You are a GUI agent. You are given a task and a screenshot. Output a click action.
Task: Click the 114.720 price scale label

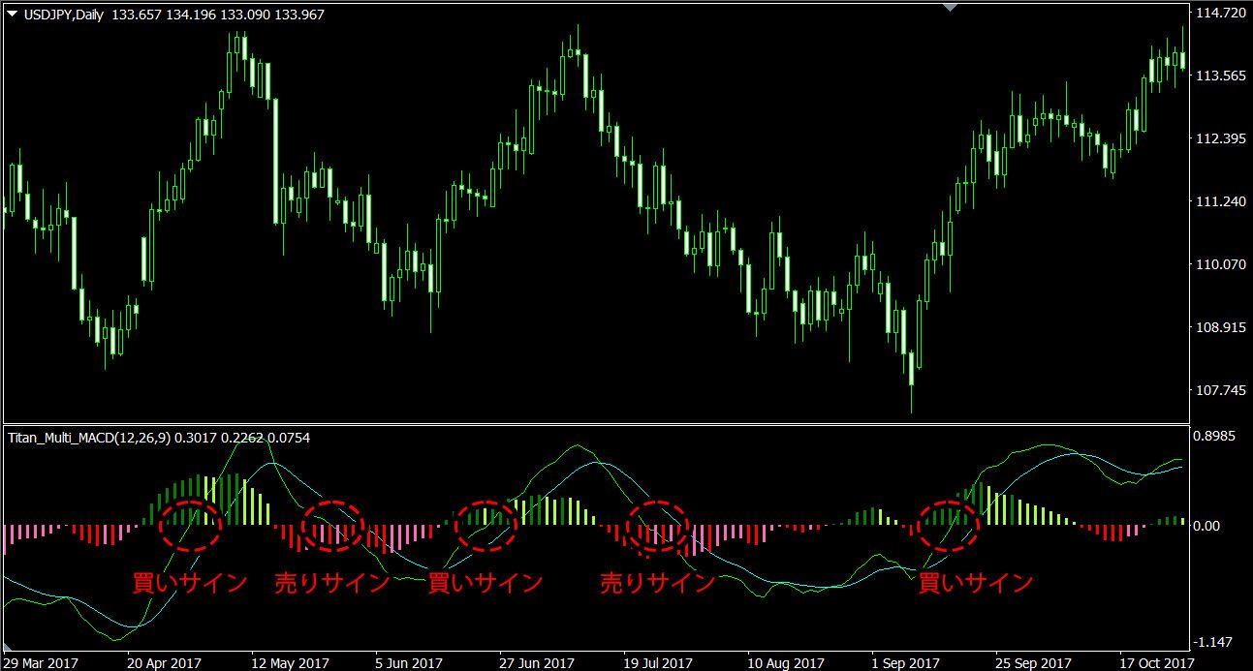click(x=1221, y=14)
